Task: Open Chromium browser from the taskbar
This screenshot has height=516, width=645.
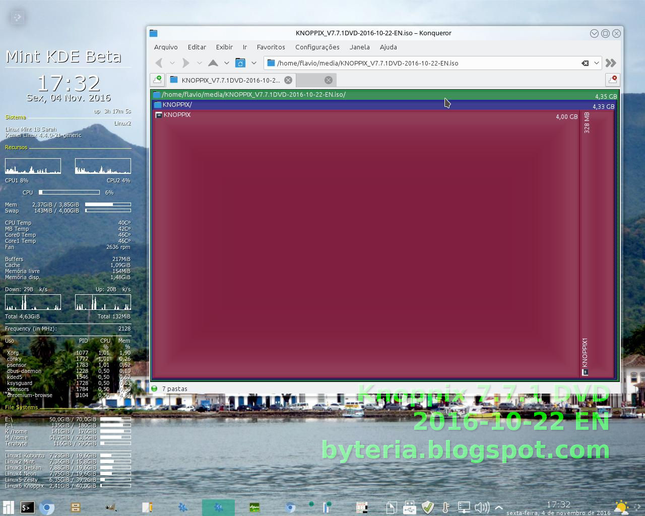Action: click(47, 507)
